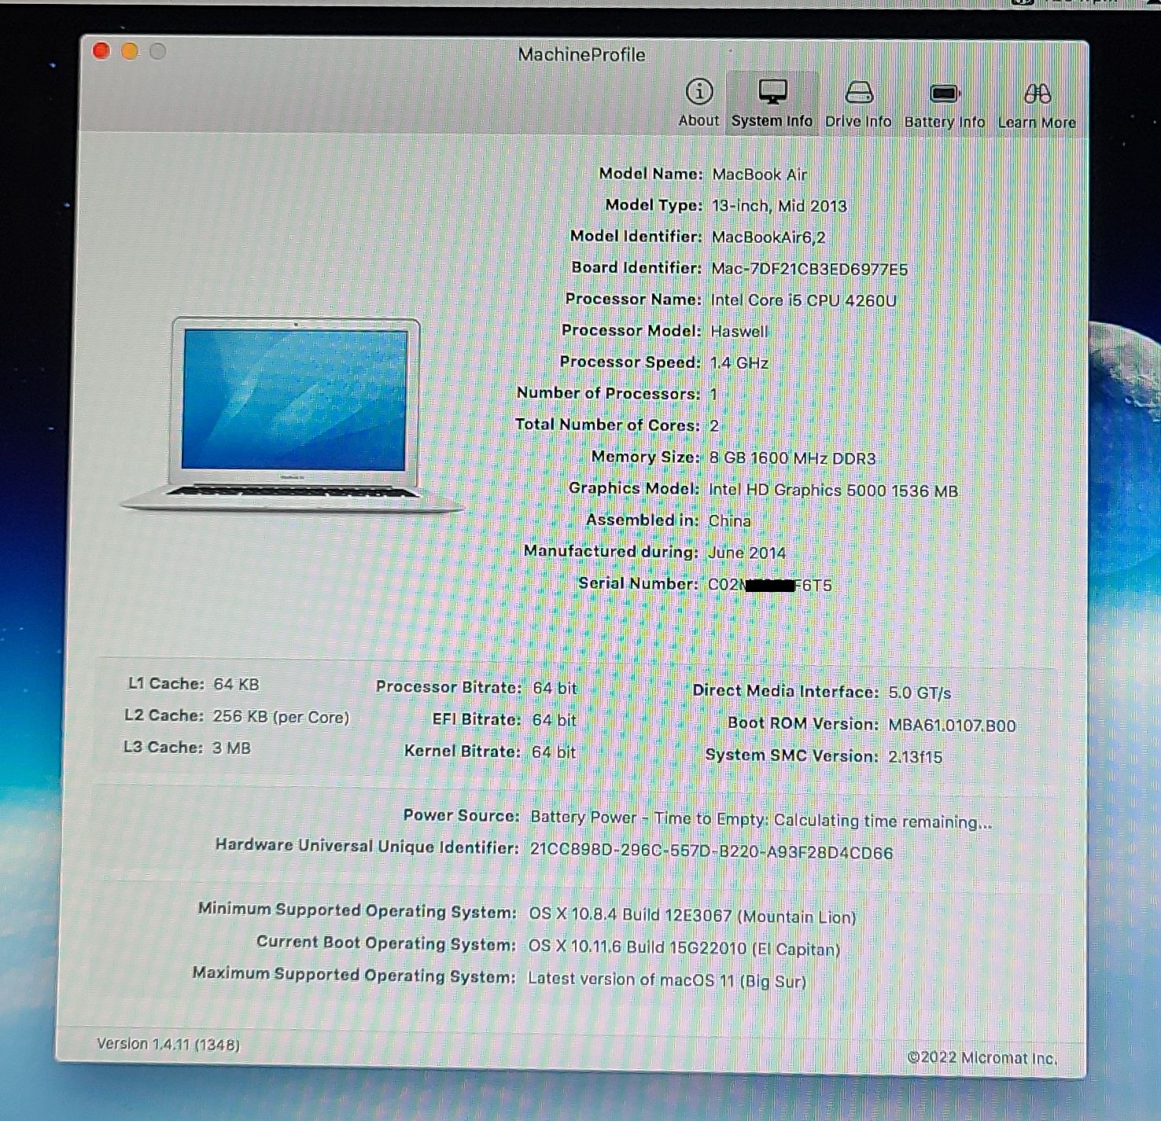Click the El Capitan current boot OS value
Screen dimensions: 1161x1121
[x=684, y=948]
